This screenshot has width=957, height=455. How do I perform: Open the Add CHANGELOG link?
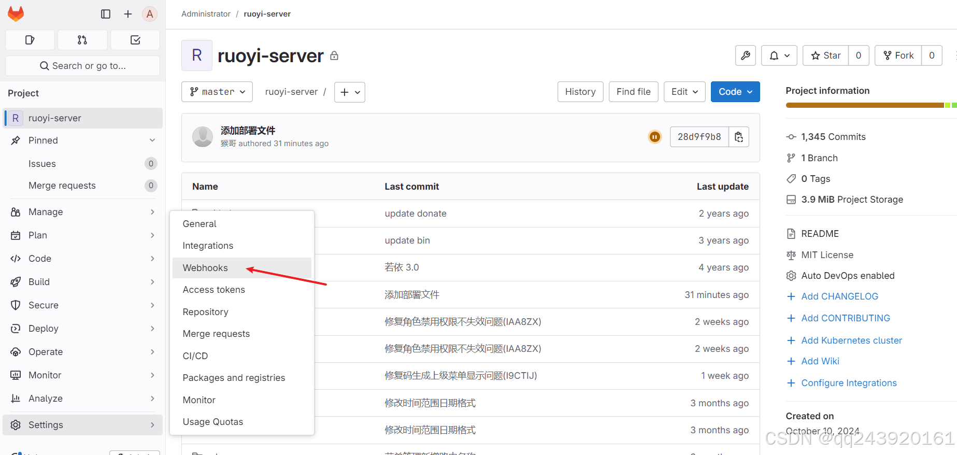click(839, 296)
